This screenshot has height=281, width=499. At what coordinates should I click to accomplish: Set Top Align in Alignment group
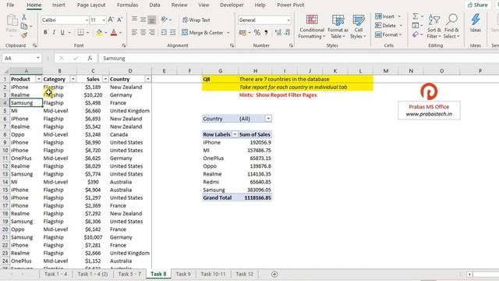click(135, 20)
